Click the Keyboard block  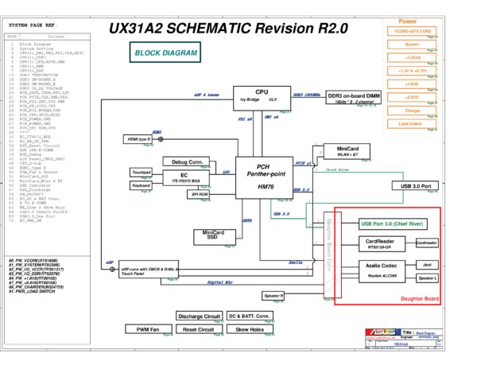point(141,185)
